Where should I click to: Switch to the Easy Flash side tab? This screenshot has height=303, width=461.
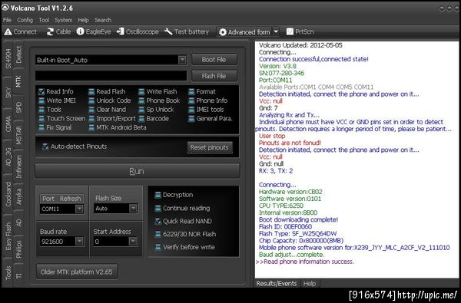(8, 236)
